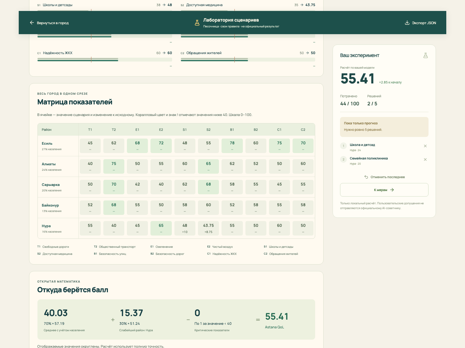This screenshot has width=465, height=348.
Task: Export the scenario with "Экспорт JSON"
Action: click(x=420, y=23)
